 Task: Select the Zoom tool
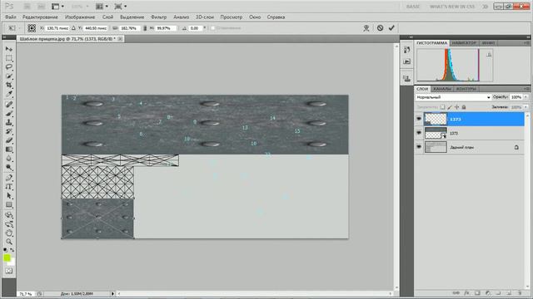tap(9, 242)
